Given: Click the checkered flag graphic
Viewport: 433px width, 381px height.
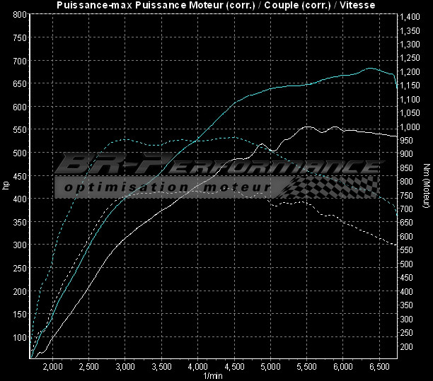Looking at the screenshot, I should 331,185.
